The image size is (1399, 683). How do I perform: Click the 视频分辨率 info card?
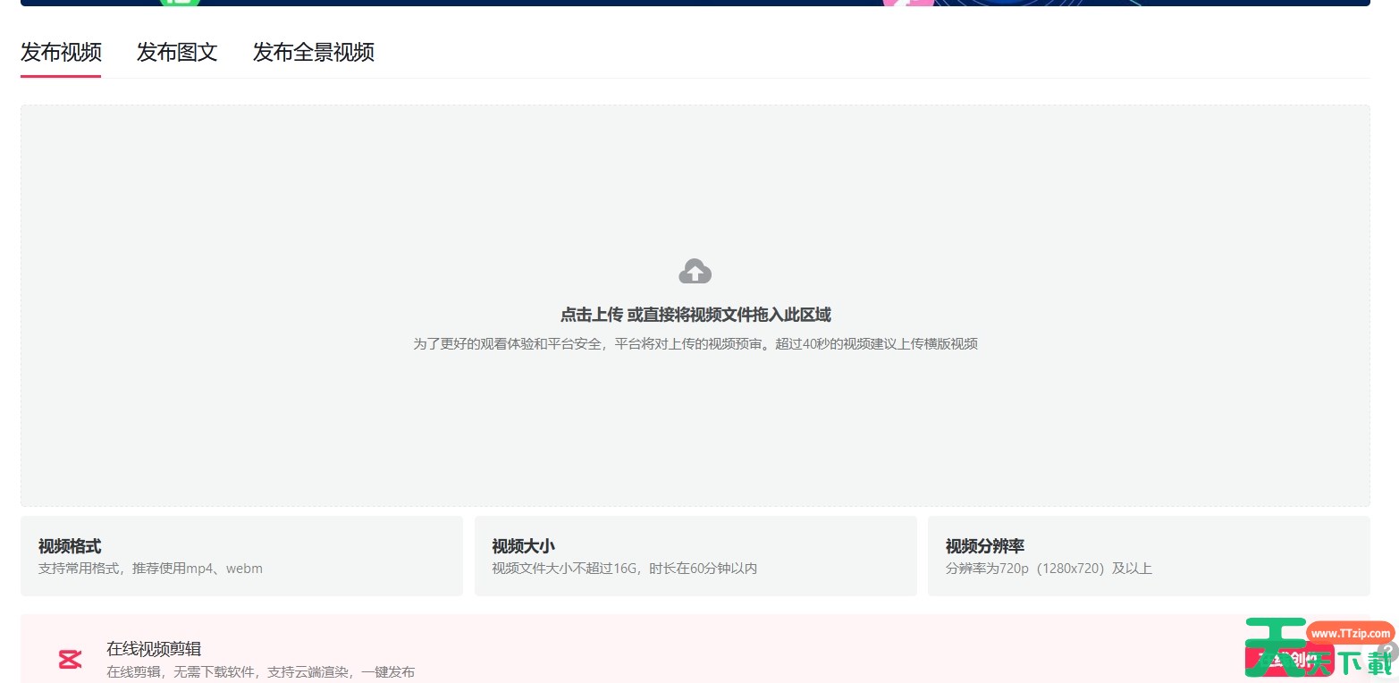1149,555
